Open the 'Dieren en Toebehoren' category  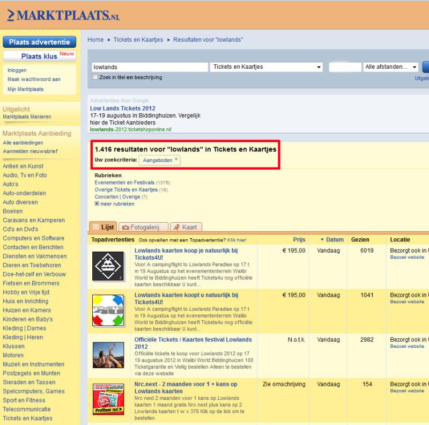tap(32, 265)
